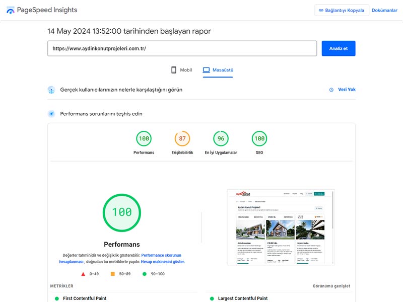
Task: Open the Erişilebilirlik score 87 gauge
Action: click(x=182, y=139)
